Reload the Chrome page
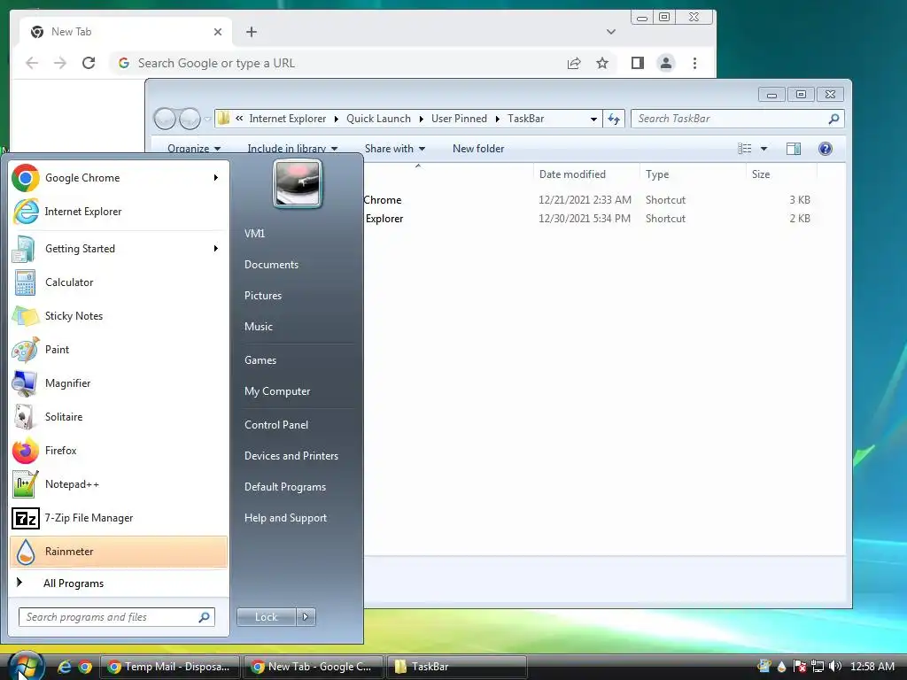The image size is (907, 680). [x=89, y=63]
